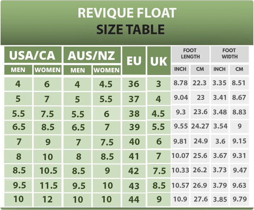This screenshot has width=254, height=210.
Task: Click USA/CA women's size 12 cell
Action: (x=47, y=199)
